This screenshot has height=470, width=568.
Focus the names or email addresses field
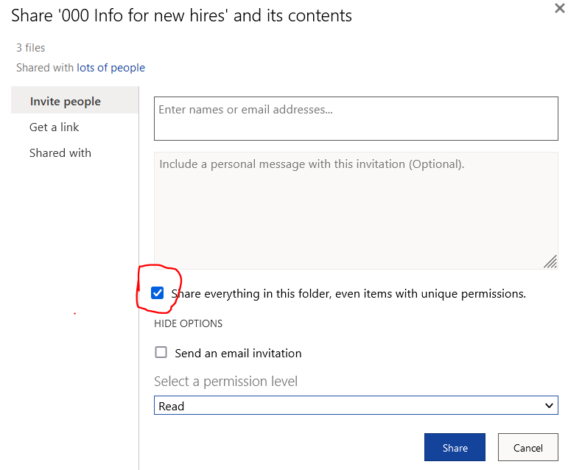(355, 118)
